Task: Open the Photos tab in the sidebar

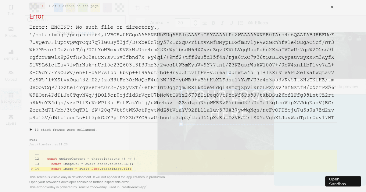Action: point(11,32)
